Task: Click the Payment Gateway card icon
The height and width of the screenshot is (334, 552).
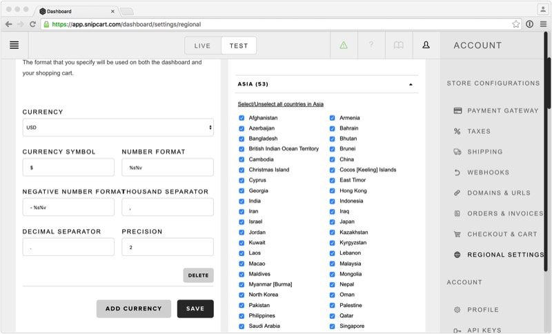Action: (x=457, y=110)
